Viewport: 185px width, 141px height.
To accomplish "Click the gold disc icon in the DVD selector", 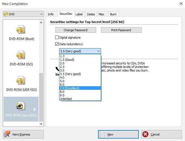I will click(6, 14).
